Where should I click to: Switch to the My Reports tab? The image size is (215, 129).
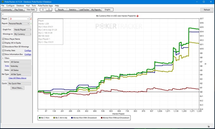96,9
